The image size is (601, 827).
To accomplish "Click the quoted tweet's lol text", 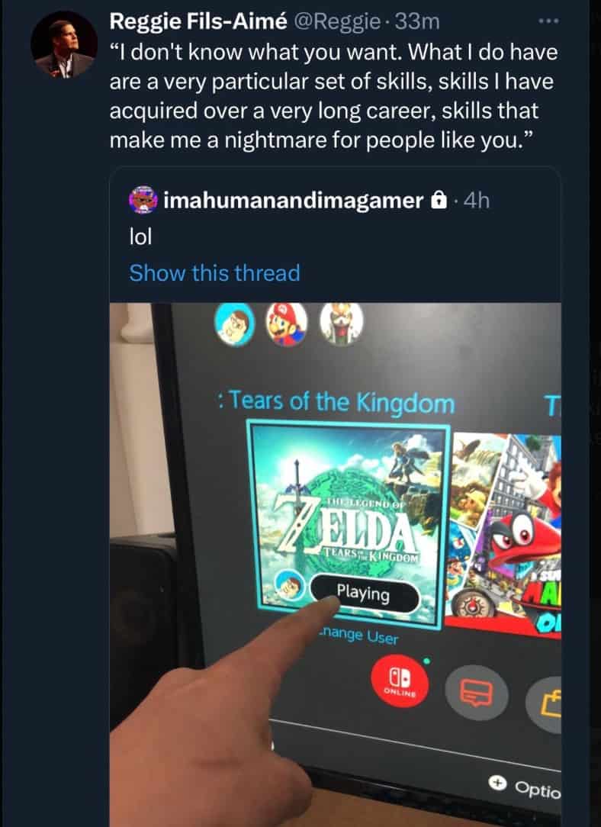I will pyautogui.click(x=141, y=237).
